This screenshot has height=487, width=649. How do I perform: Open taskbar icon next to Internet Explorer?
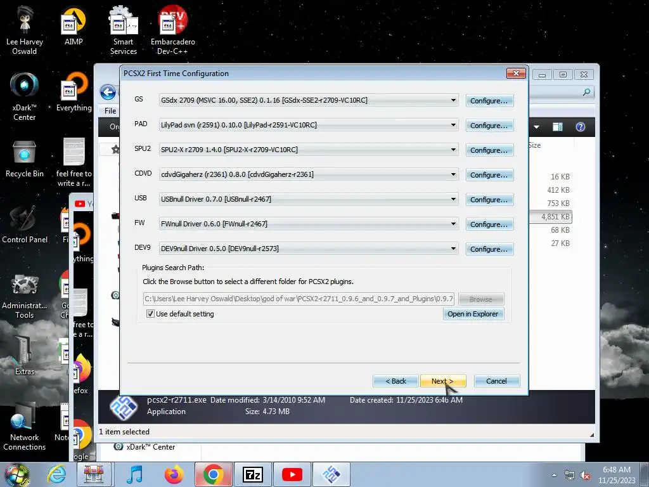tap(94, 474)
